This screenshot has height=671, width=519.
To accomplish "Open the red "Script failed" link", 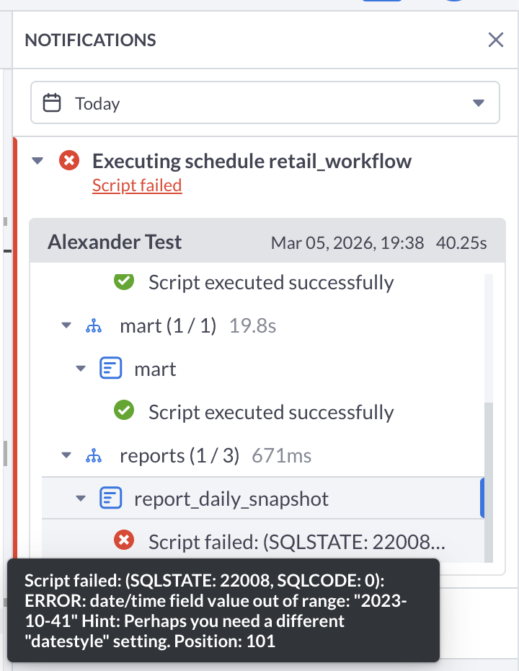I will click(x=137, y=185).
